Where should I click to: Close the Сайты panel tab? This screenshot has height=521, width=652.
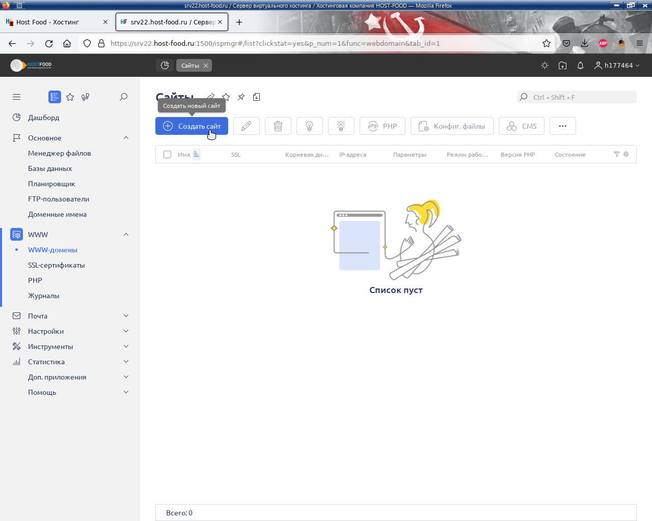click(x=206, y=66)
